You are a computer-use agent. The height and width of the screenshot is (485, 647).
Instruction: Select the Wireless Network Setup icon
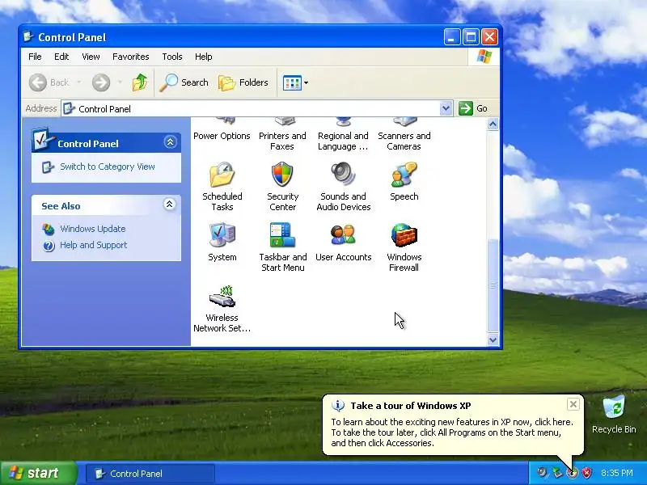[222, 296]
